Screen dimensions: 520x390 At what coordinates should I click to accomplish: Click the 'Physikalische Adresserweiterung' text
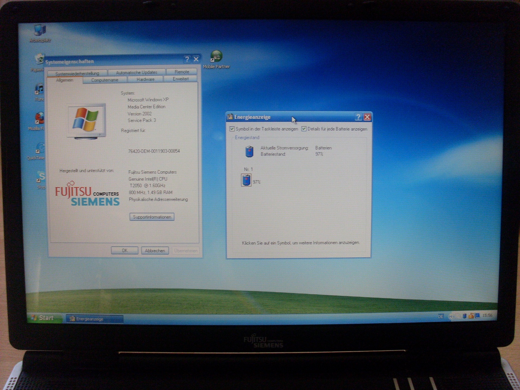coord(158,199)
